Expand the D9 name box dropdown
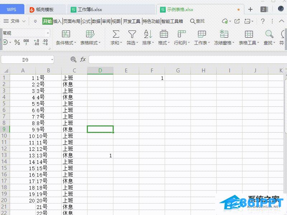This screenshot has height=215, width=287. click(x=52, y=59)
